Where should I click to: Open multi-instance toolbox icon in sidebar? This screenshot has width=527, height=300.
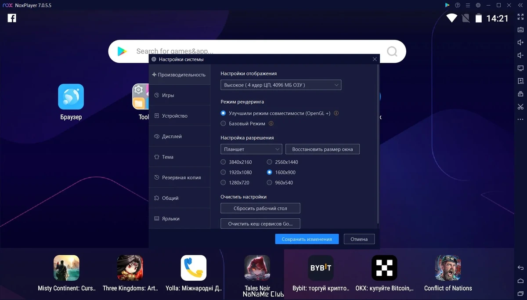point(520,94)
